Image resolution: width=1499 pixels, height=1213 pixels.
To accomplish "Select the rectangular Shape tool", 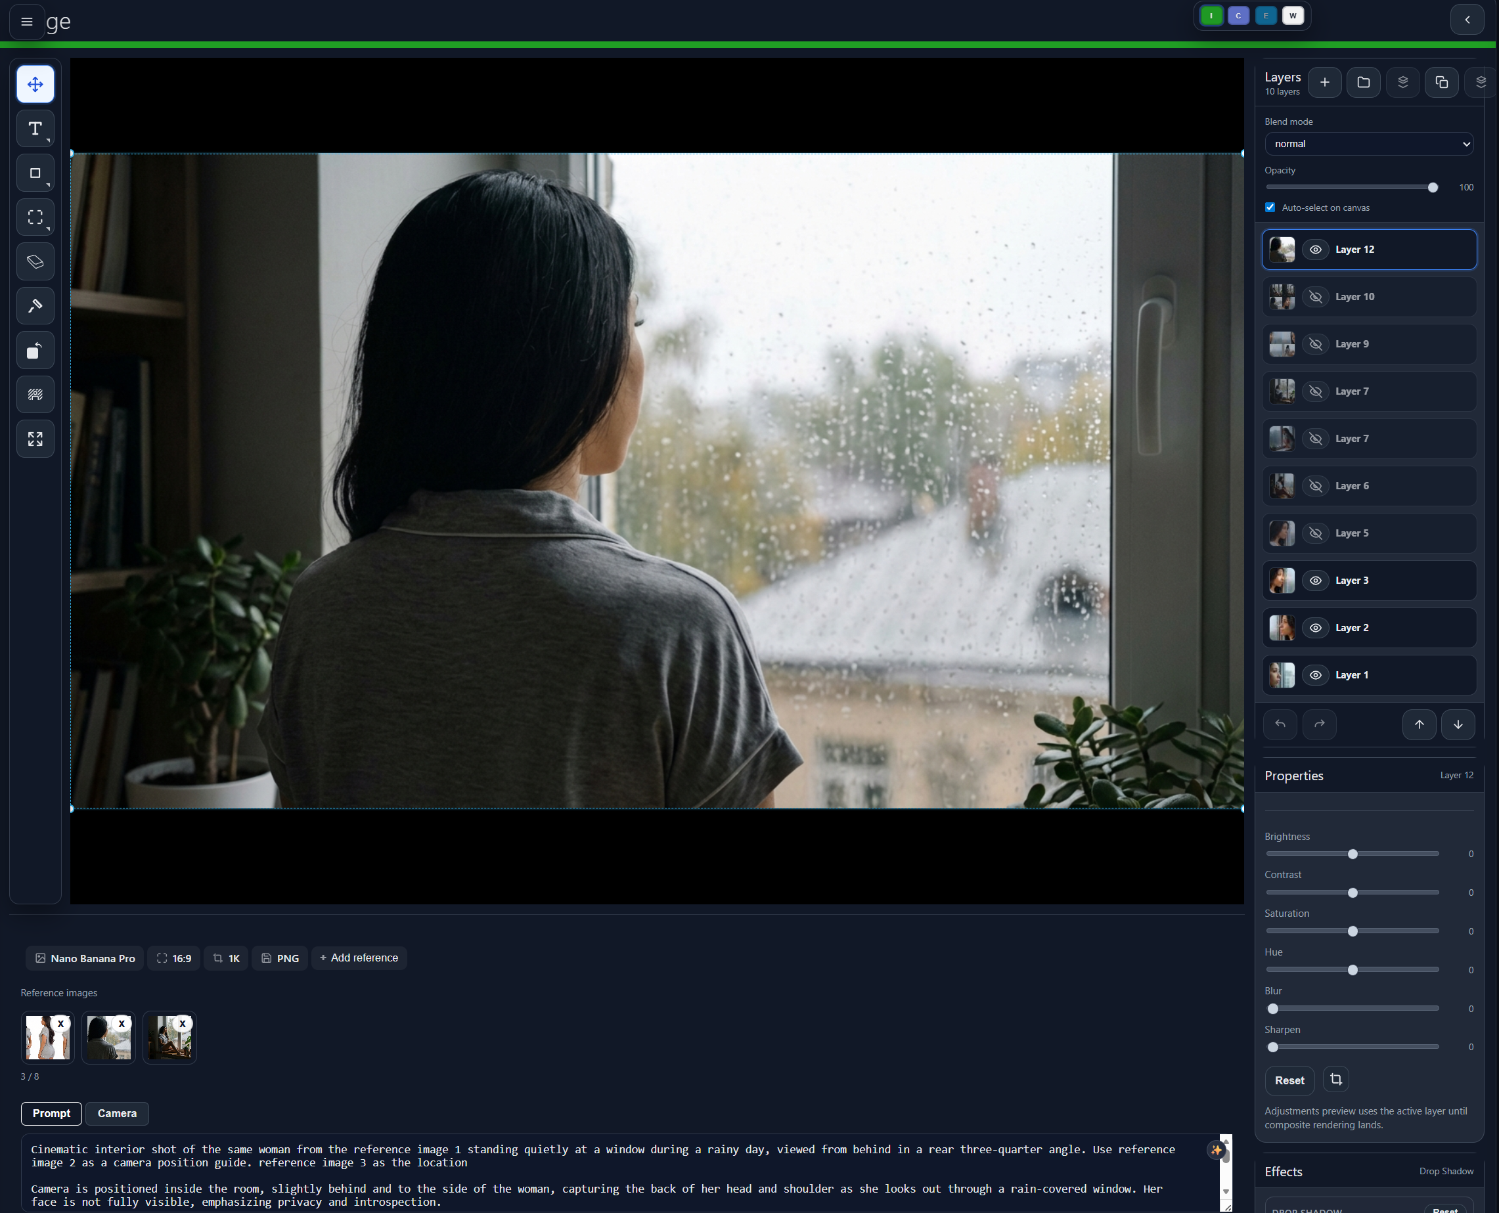I will (35, 173).
